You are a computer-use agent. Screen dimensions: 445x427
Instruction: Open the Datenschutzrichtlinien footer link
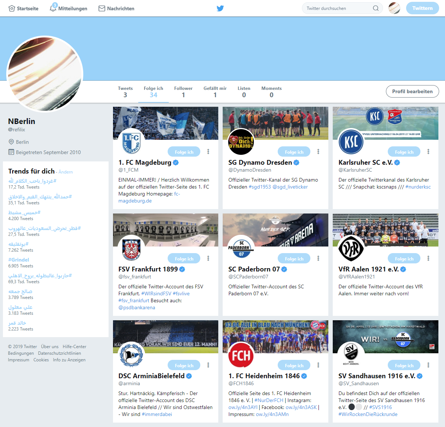tap(59, 353)
